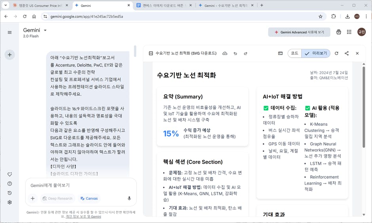Click the canvas title 수요기반 노선 최적화 (SVG 다운로드)

click(186, 53)
